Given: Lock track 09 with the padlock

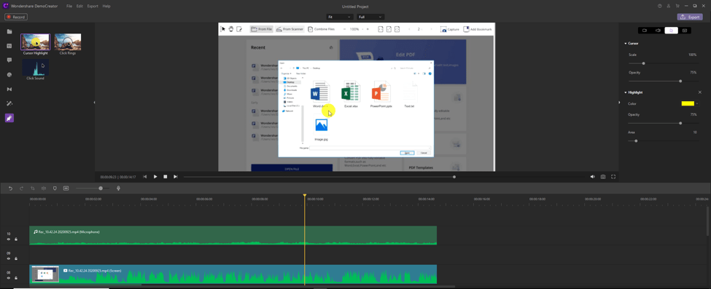Looking at the screenshot, I should coord(15,258).
